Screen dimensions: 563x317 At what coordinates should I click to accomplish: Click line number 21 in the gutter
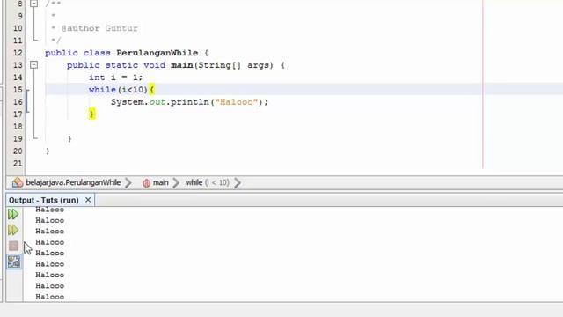tap(18, 163)
